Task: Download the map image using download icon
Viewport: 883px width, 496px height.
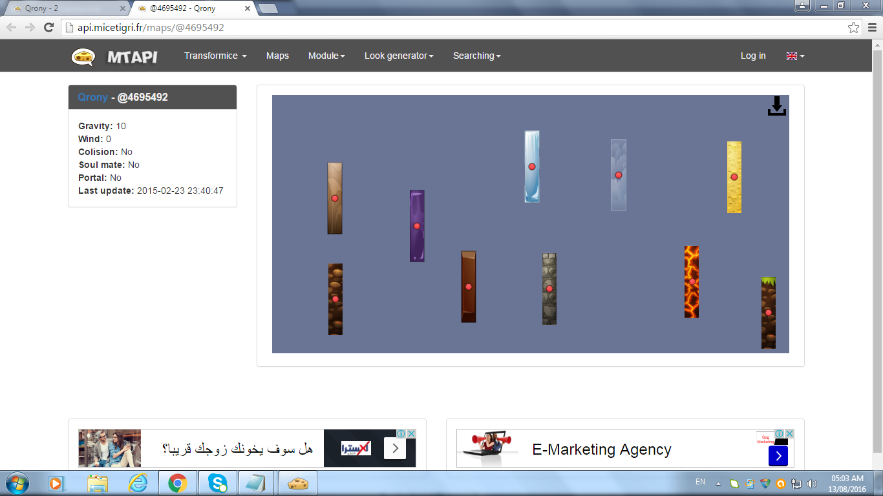Action: coord(777,107)
